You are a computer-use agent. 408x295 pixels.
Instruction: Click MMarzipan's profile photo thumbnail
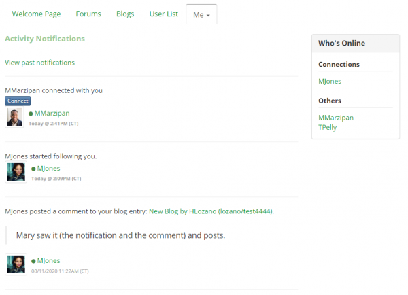(14, 117)
